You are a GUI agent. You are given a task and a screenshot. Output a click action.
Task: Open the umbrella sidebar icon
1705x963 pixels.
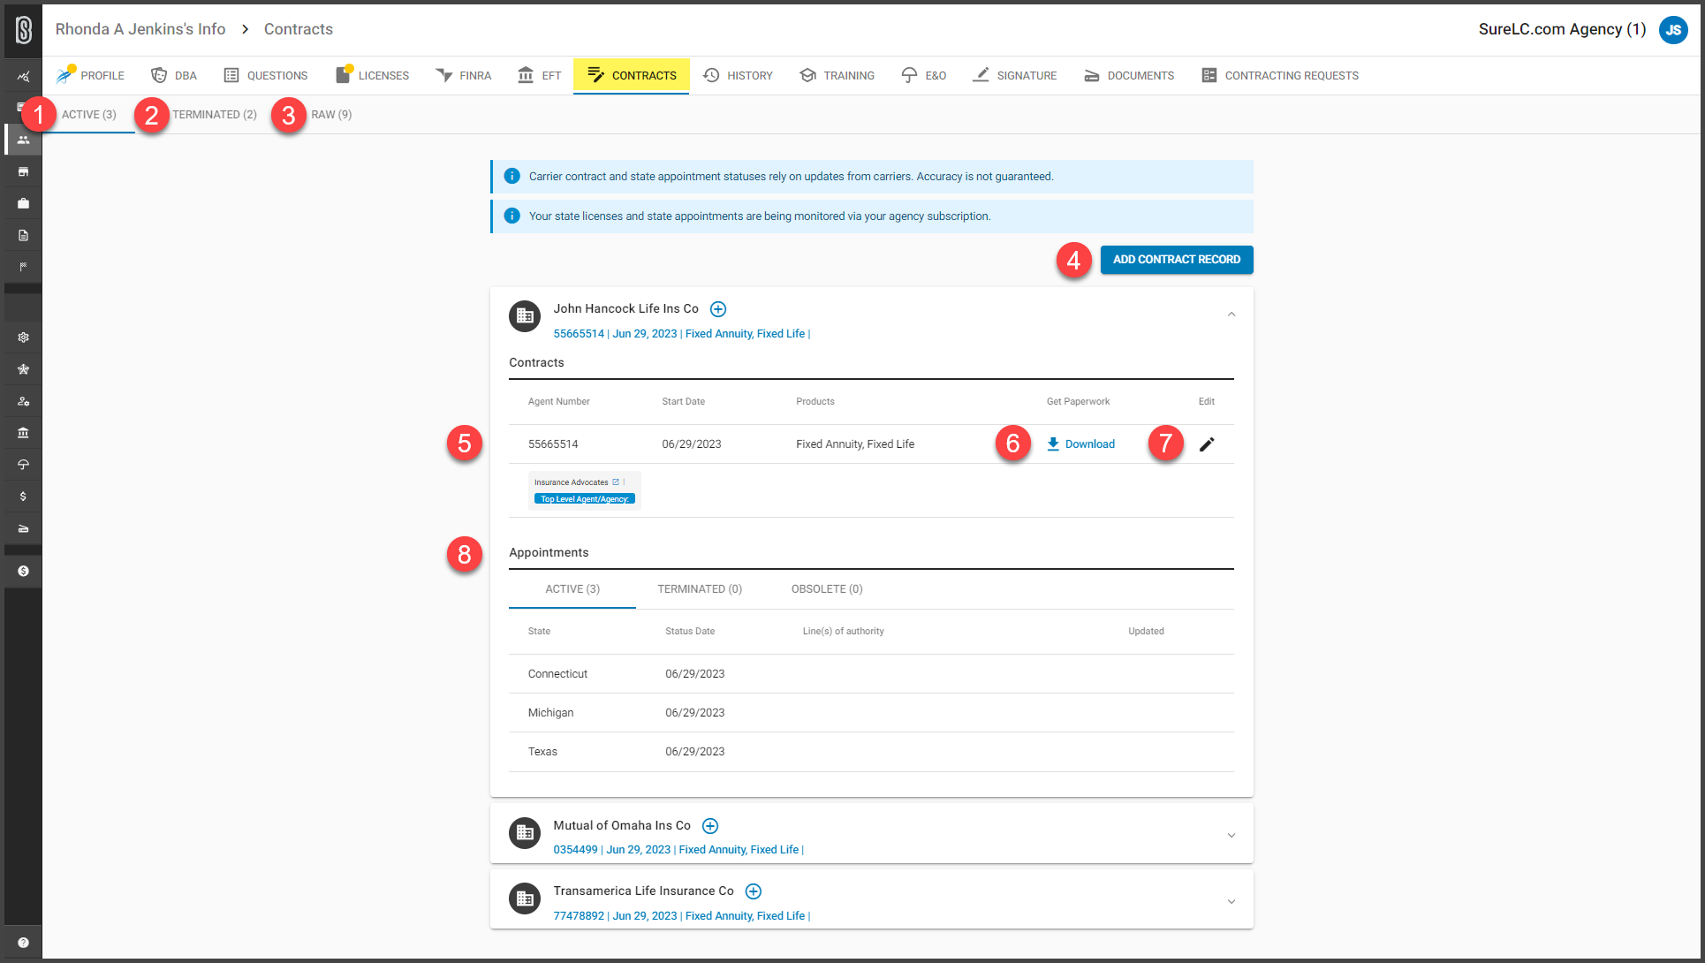(x=24, y=465)
